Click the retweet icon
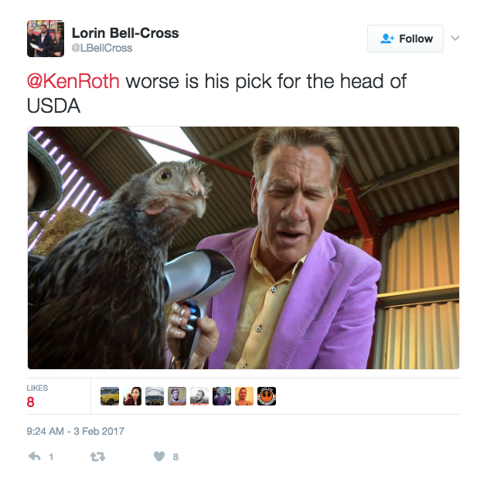The image size is (487, 485). [97, 456]
